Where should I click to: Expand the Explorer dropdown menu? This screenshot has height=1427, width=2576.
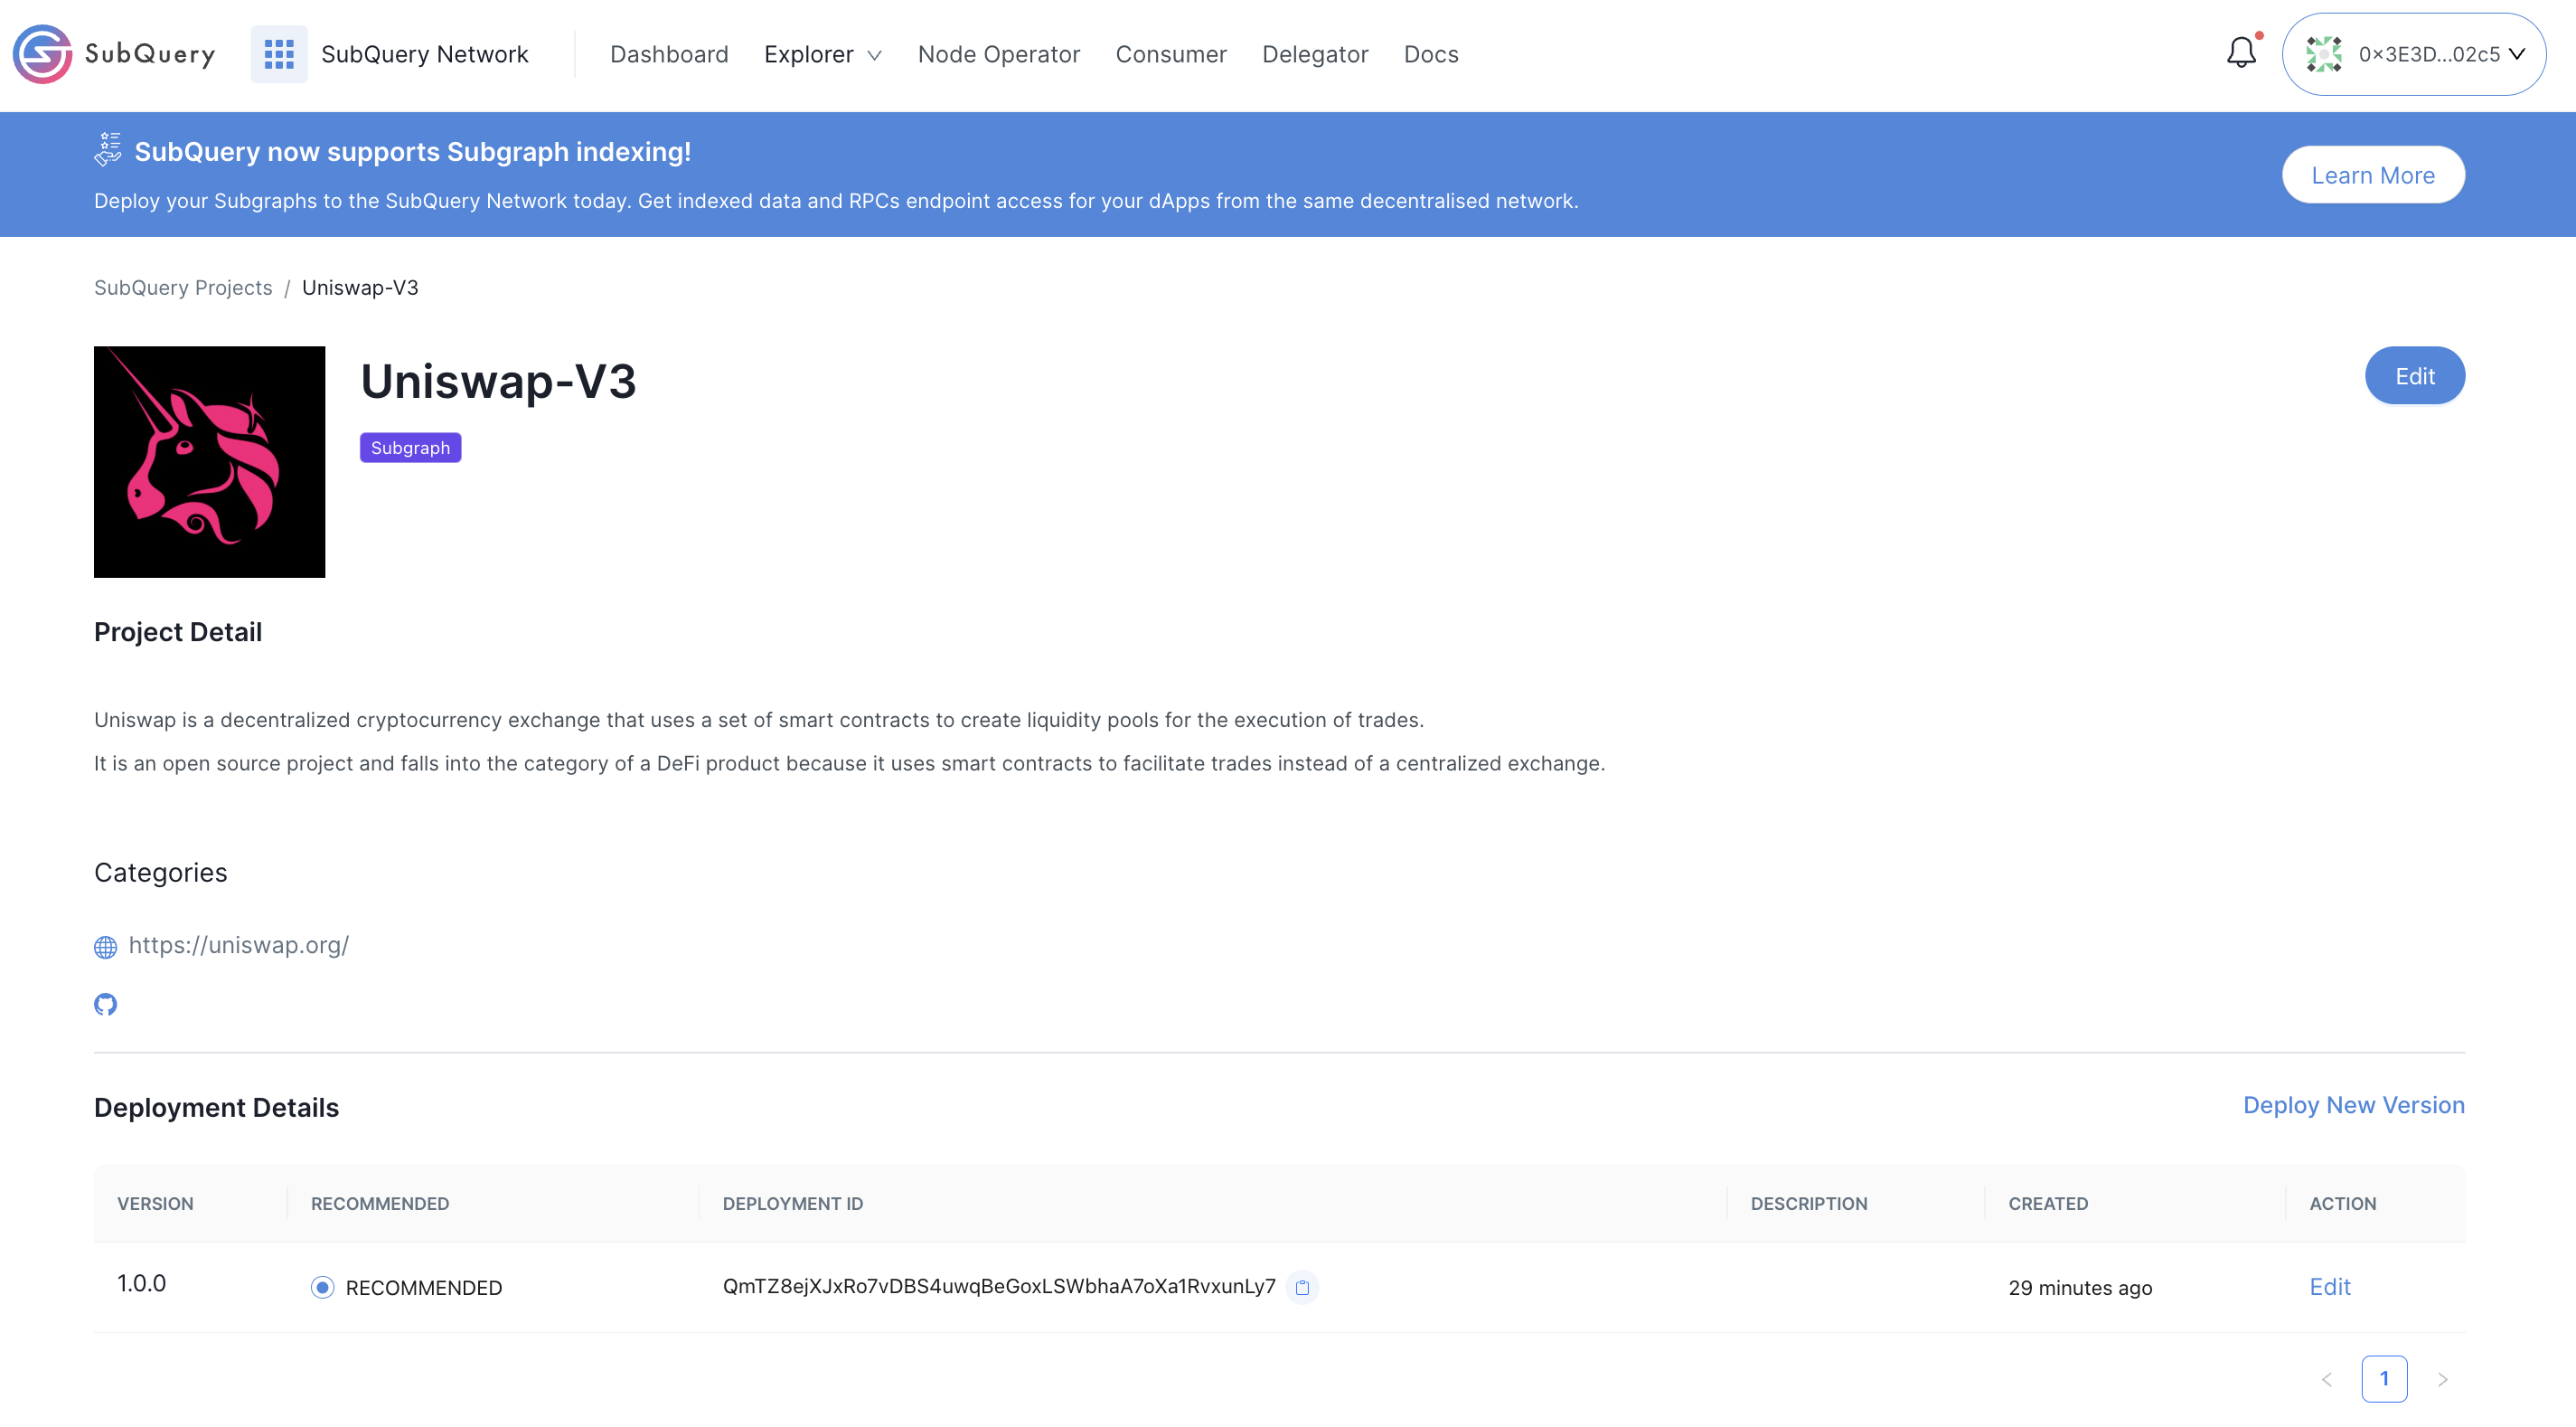820,52
